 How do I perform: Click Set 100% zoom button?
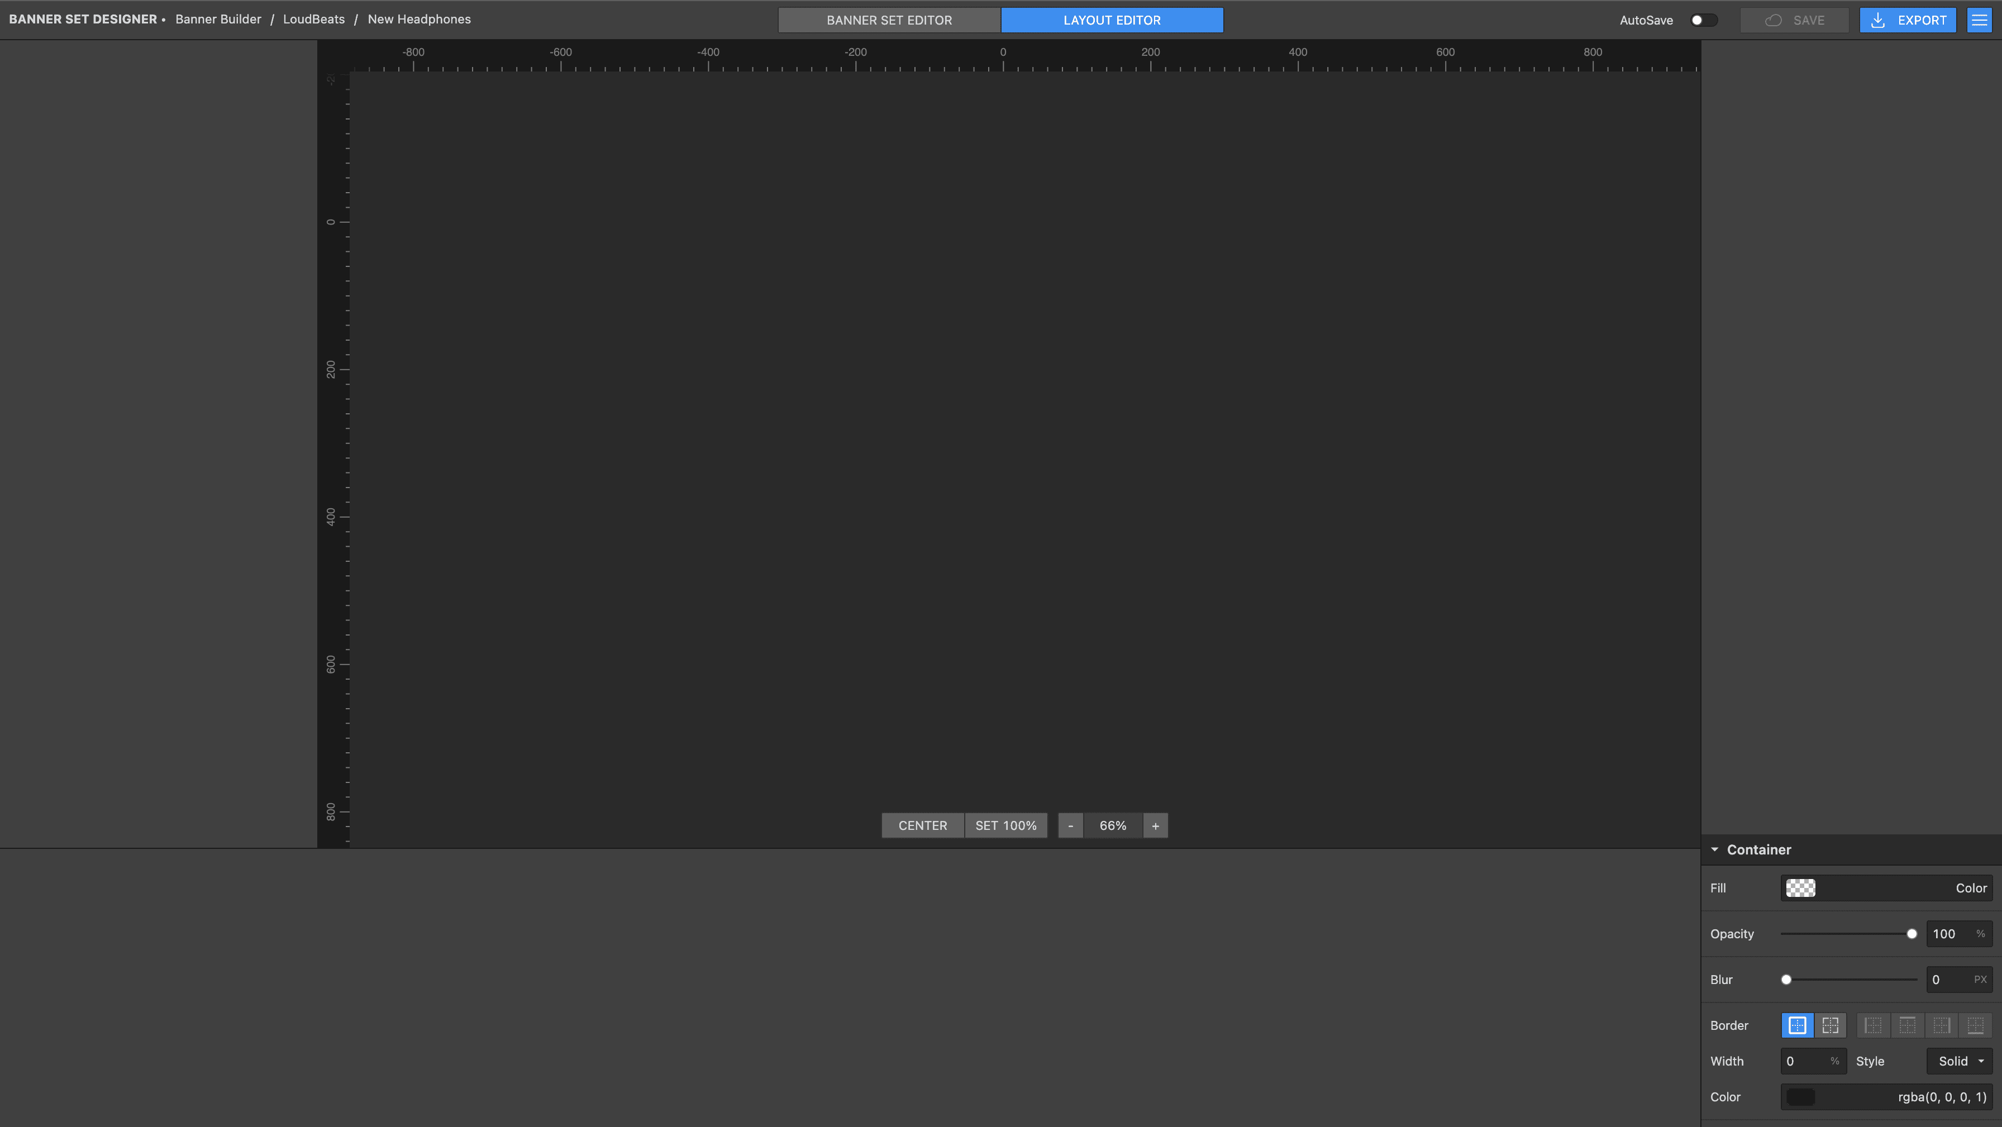[1005, 826]
